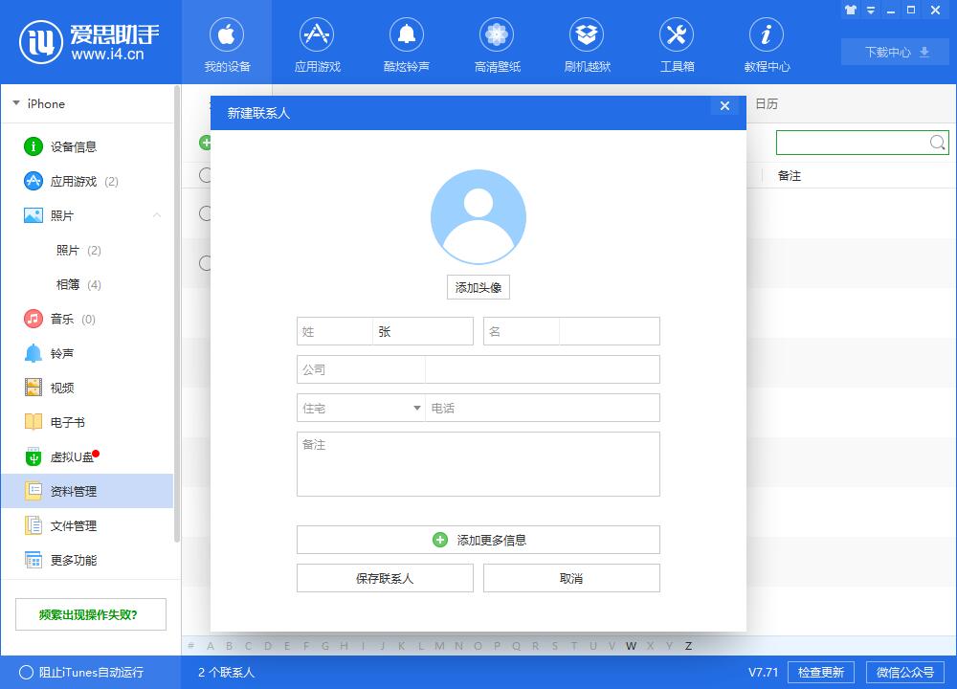Open the 酷炫铃声 (ringtones) section
Image resolution: width=957 pixels, height=689 pixels.
(407, 43)
